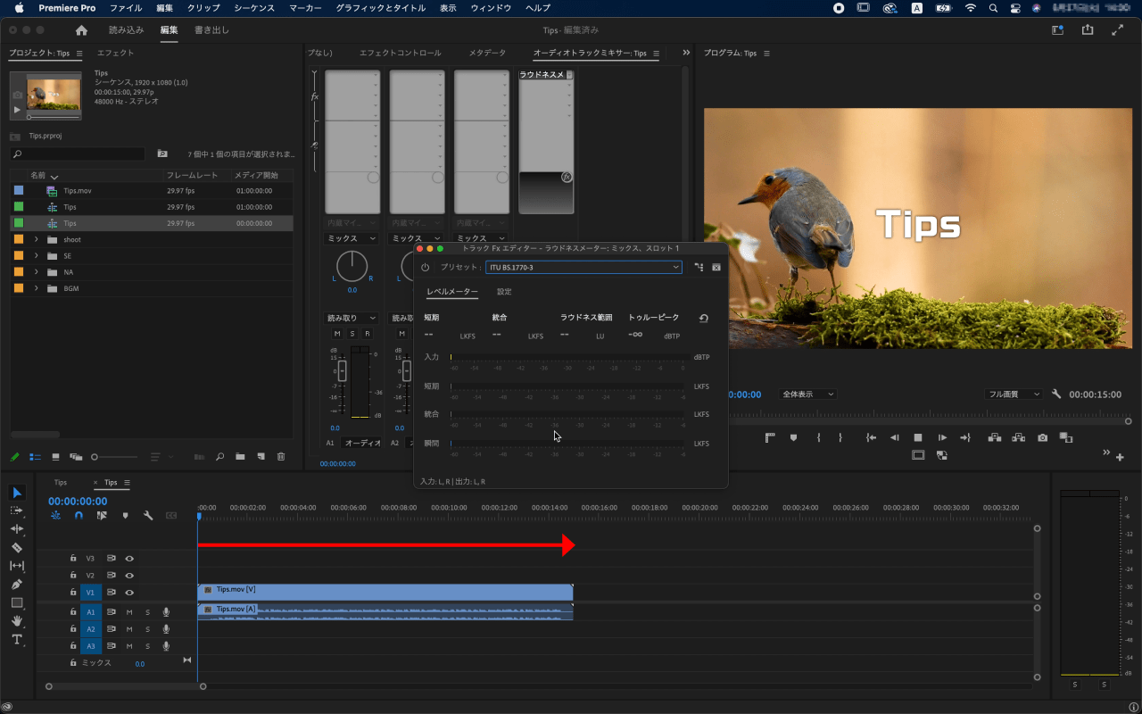Click the Project panel thumbnail zoom slider
This screenshot has height=714, width=1142.
point(116,456)
